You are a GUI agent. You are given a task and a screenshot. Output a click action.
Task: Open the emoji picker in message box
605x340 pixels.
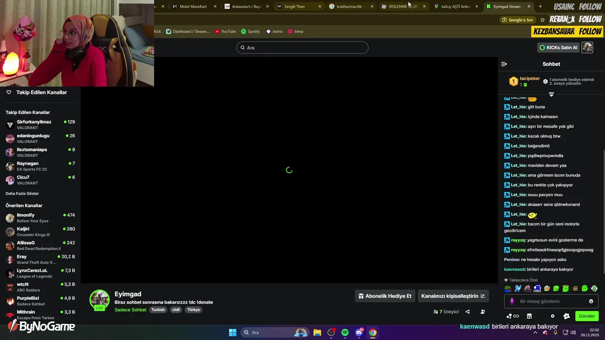pos(591,301)
